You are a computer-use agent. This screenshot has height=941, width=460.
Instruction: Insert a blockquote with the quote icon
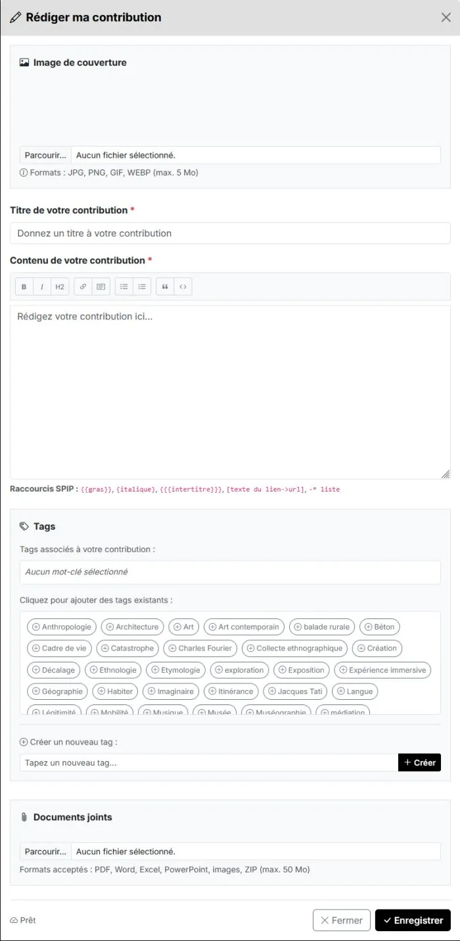[x=165, y=287]
